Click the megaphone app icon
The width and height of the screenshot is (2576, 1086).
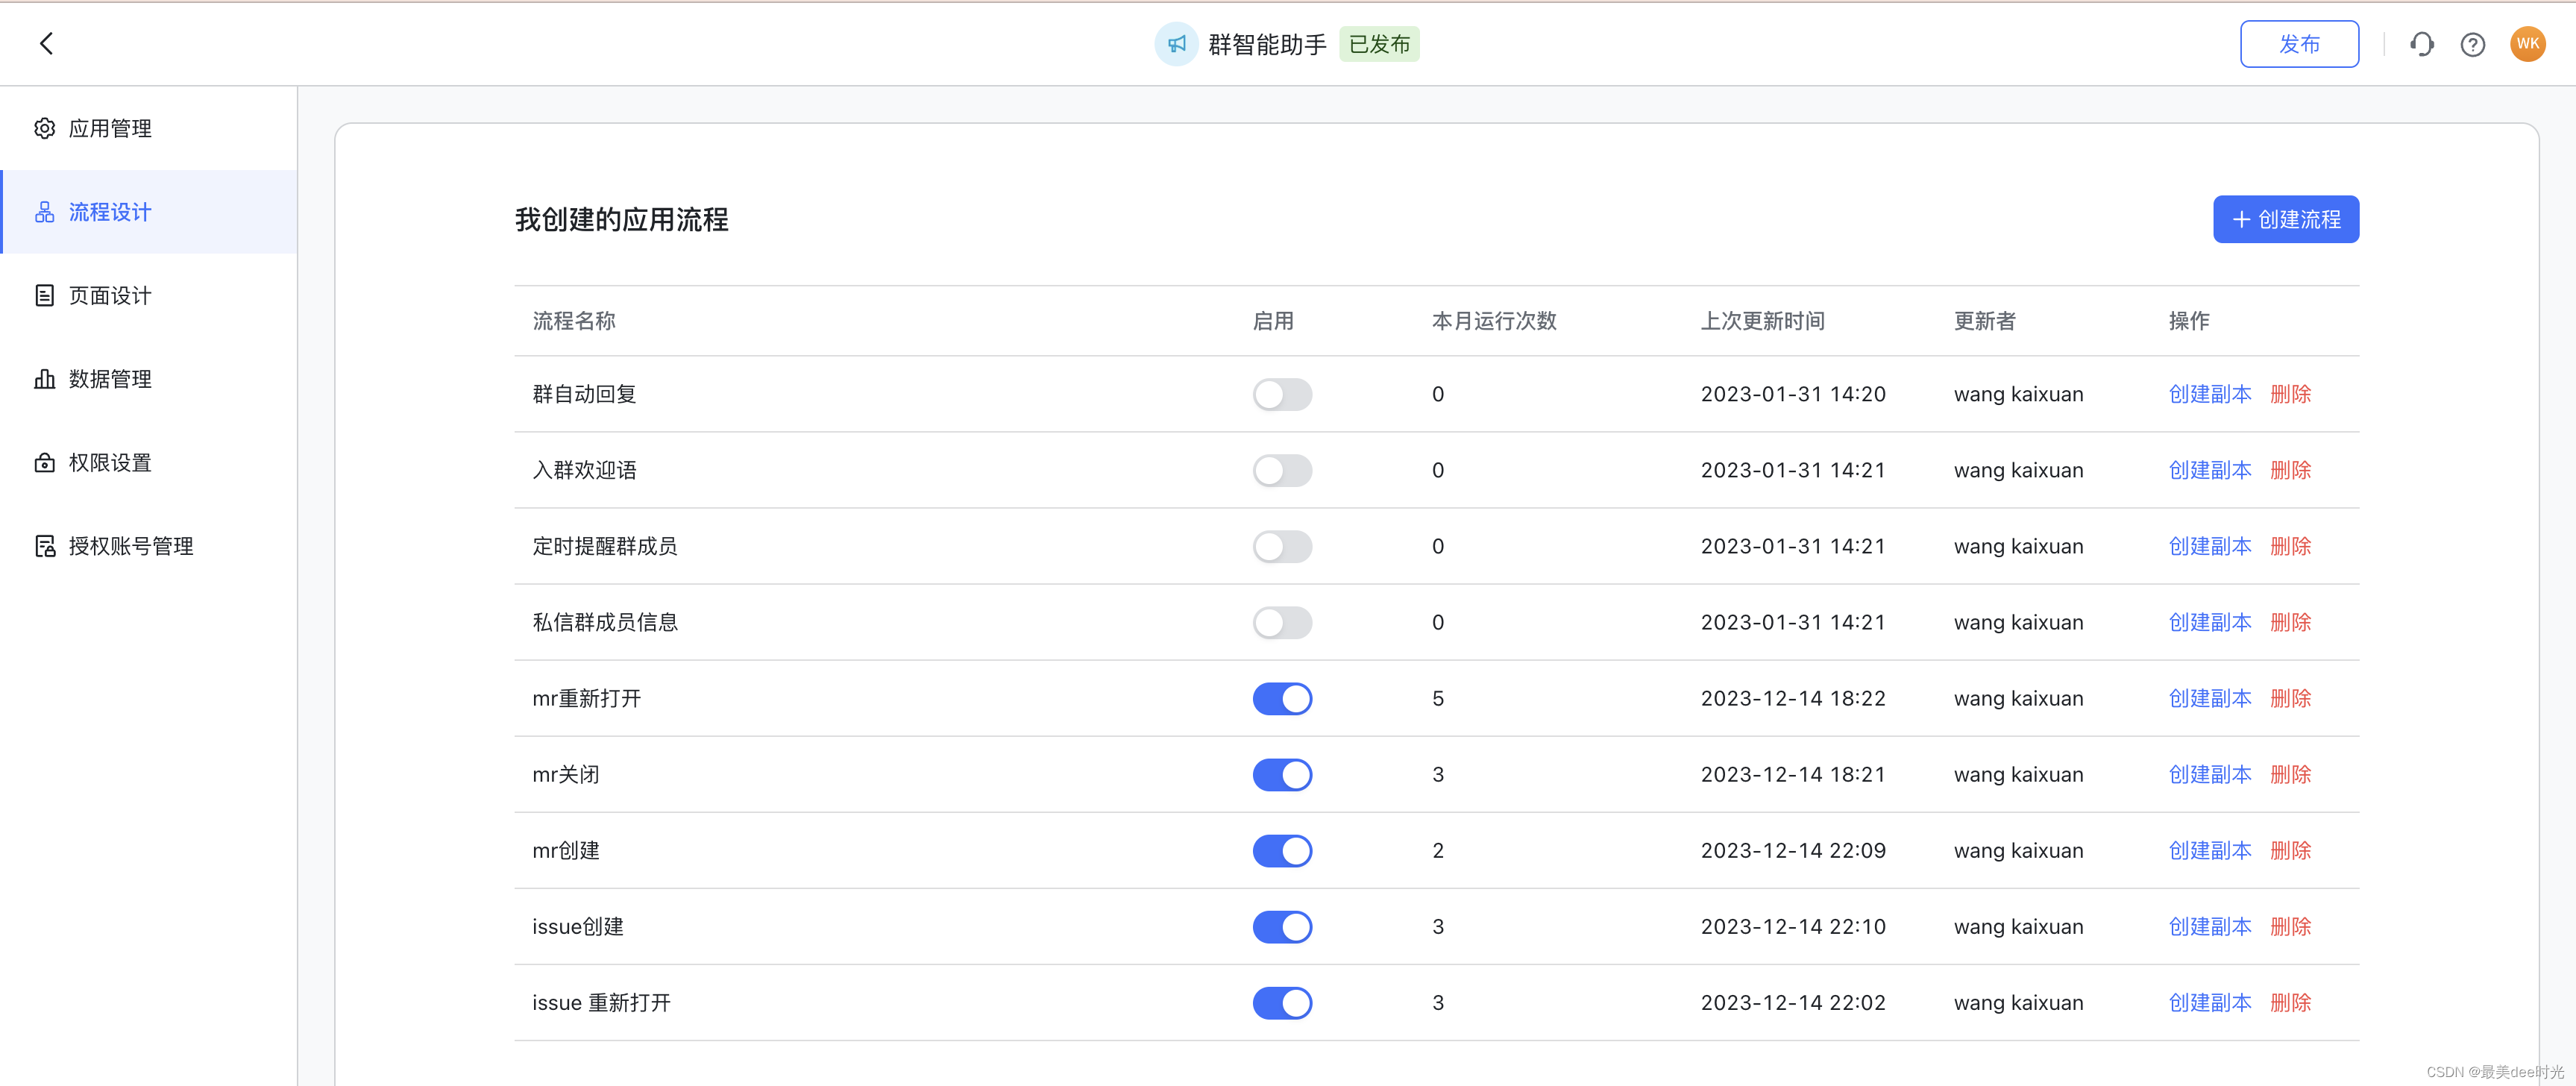pyautogui.click(x=1176, y=44)
